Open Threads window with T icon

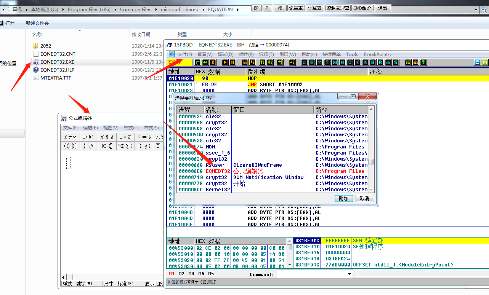pos(327,62)
